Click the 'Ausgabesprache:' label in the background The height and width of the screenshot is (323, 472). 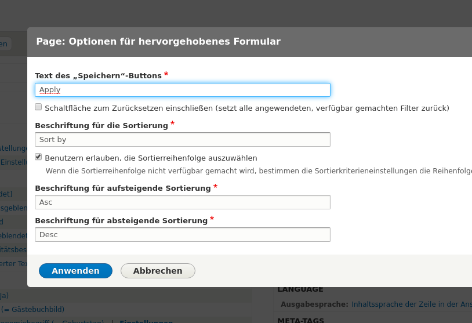coord(314,304)
